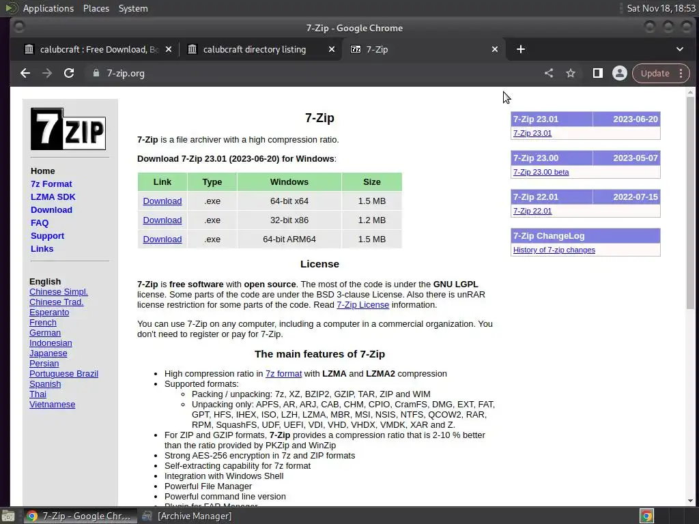Image resolution: width=699 pixels, height=524 pixels.
Task: Close the 7-Zip tab
Action: [x=495, y=49]
